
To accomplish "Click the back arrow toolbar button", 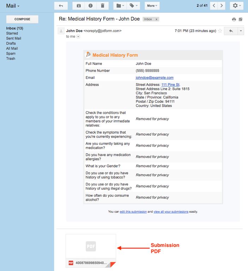I will click(61, 6).
